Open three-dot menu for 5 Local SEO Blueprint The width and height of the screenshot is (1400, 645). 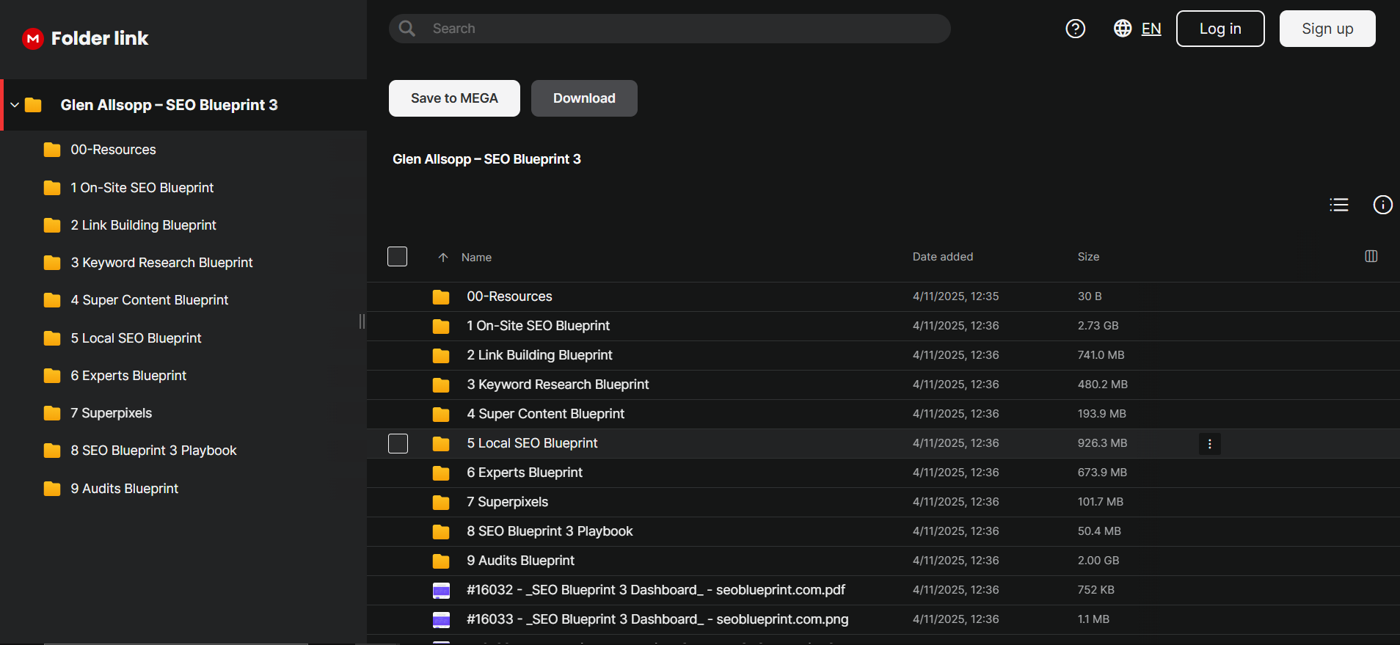(1210, 444)
